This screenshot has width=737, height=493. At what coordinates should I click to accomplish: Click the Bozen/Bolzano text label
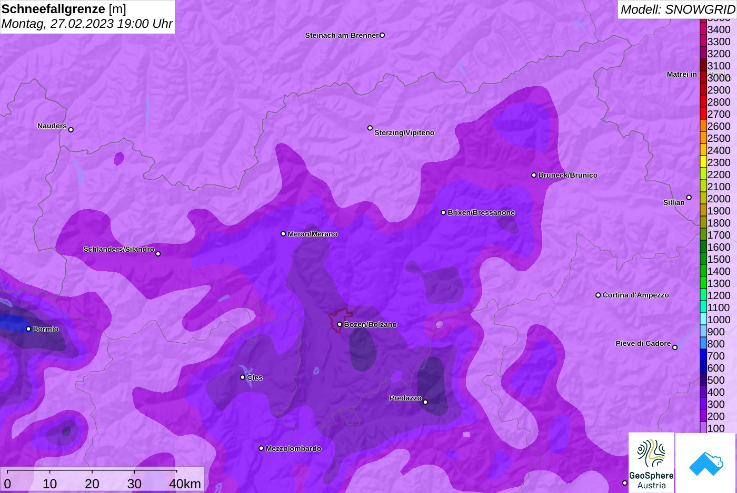[x=370, y=324]
